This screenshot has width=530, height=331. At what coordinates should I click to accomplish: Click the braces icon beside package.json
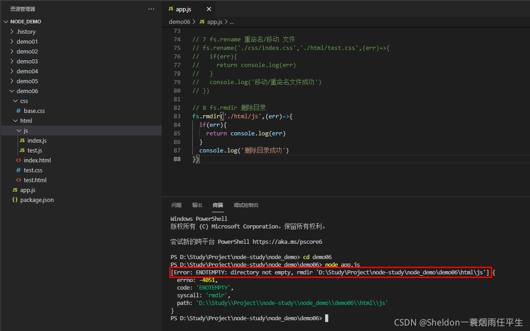click(x=15, y=200)
